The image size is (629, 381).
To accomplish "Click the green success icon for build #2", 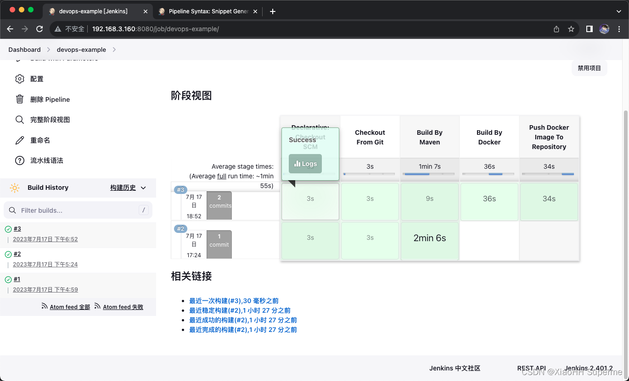I will click(x=8, y=254).
